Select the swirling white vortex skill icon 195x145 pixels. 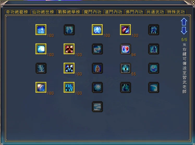(x=41, y=49)
